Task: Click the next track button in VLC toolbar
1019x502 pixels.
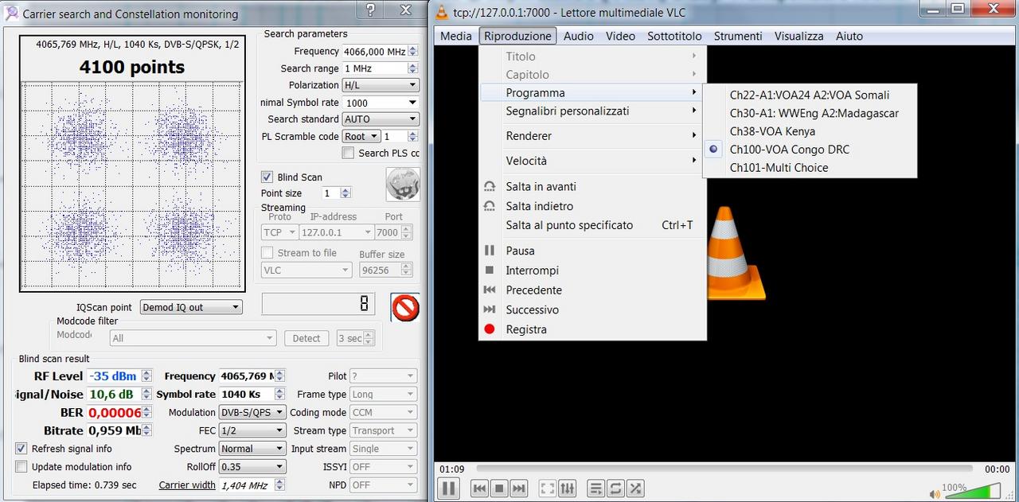Action: (x=519, y=488)
